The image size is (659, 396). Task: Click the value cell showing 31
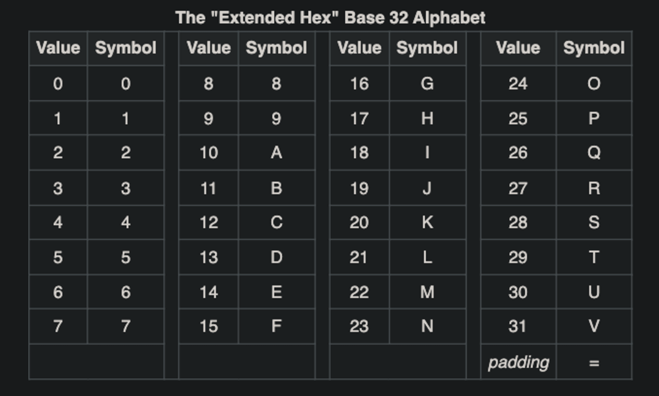pos(518,327)
